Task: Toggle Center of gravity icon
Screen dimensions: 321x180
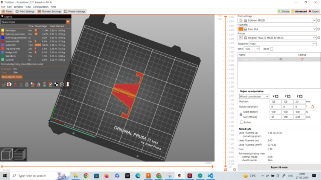Action: [x=56, y=84]
